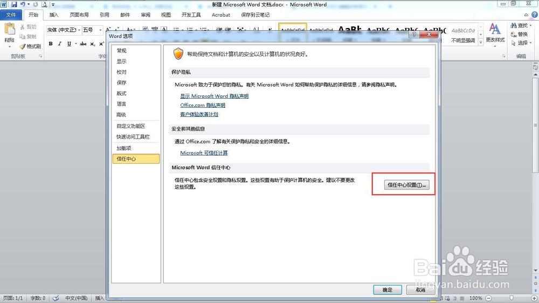Click the Save icon in quick access toolbar

click(14, 4)
